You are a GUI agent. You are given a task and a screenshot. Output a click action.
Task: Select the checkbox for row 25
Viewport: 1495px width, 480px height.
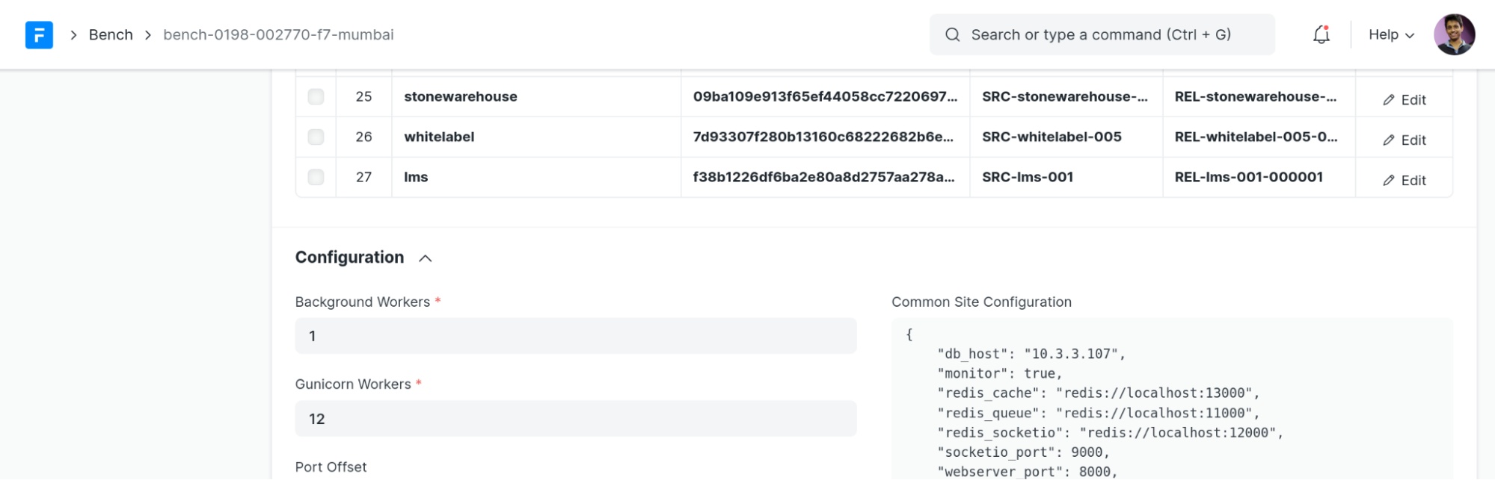click(x=316, y=97)
